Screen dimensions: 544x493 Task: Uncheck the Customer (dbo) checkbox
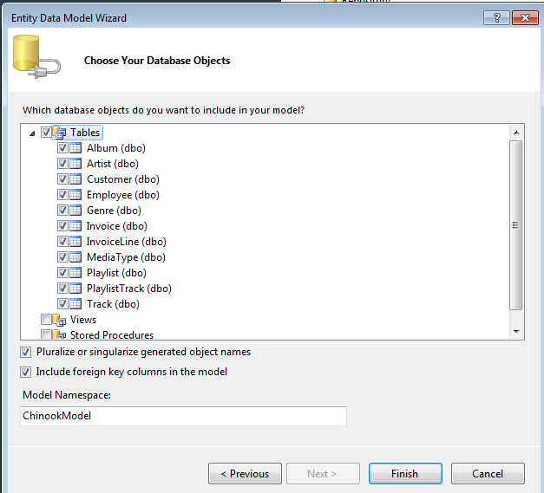click(62, 179)
